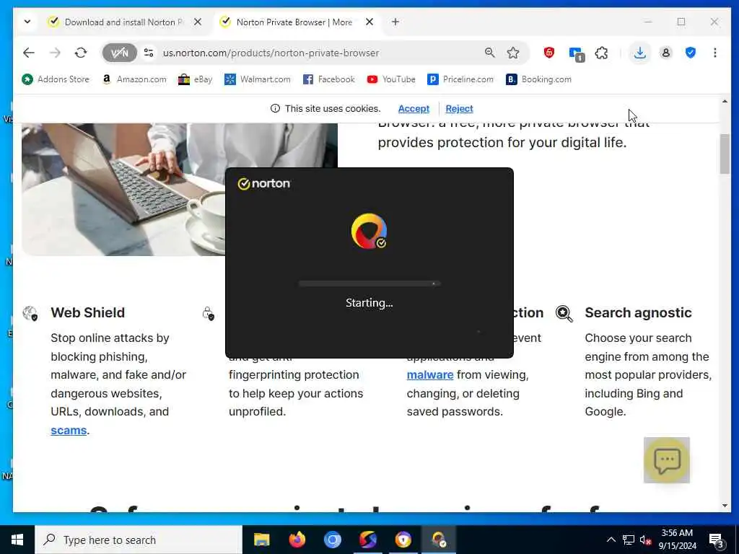
Task: Show hidden system tray icons
Action: tap(611, 540)
